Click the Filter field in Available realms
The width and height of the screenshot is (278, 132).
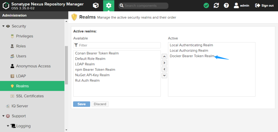[x=117, y=45]
